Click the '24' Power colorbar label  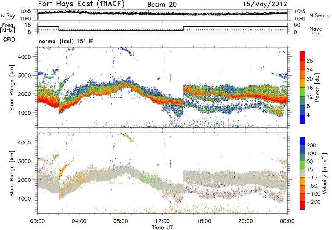pos(310,70)
